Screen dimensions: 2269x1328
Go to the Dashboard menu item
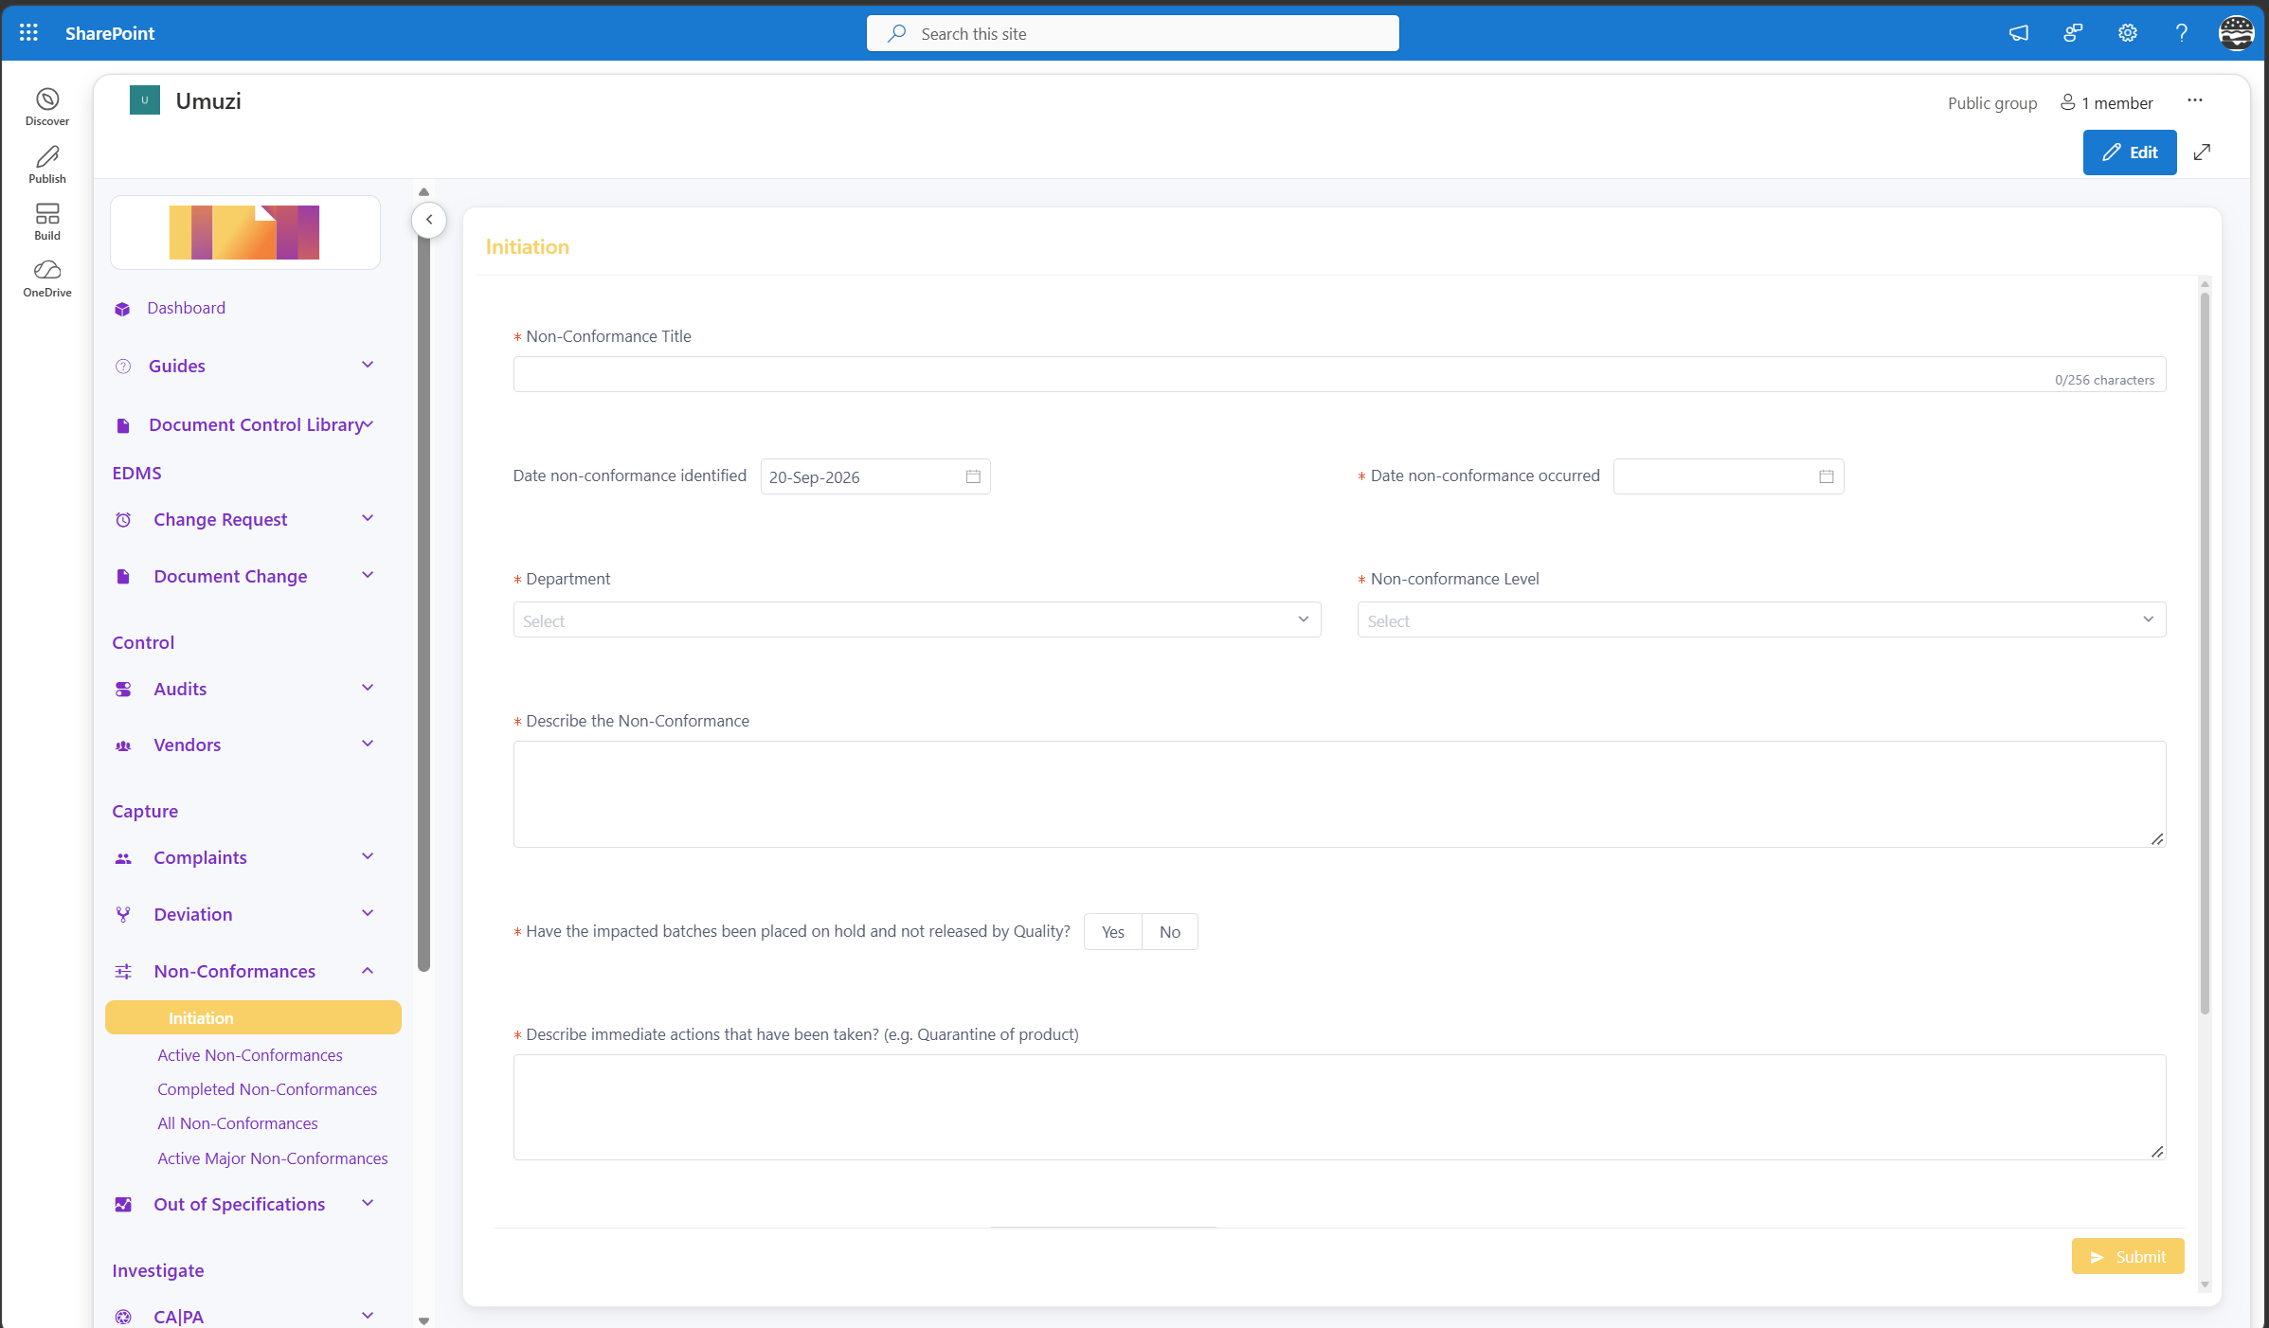pyautogui.click(x=187, y=308)
